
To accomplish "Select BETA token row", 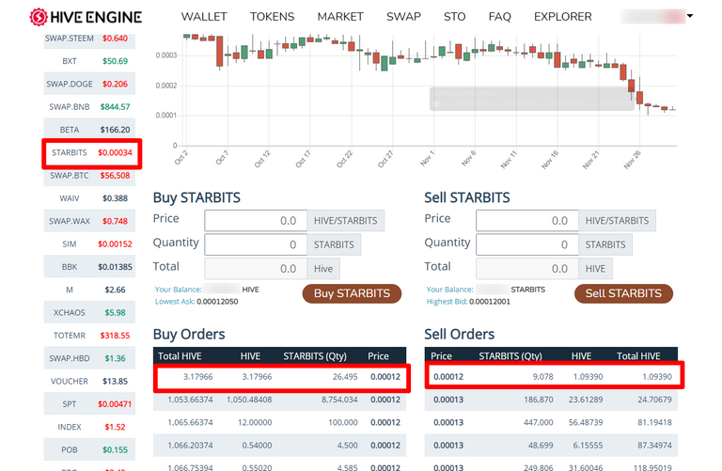I will [89, 130].
